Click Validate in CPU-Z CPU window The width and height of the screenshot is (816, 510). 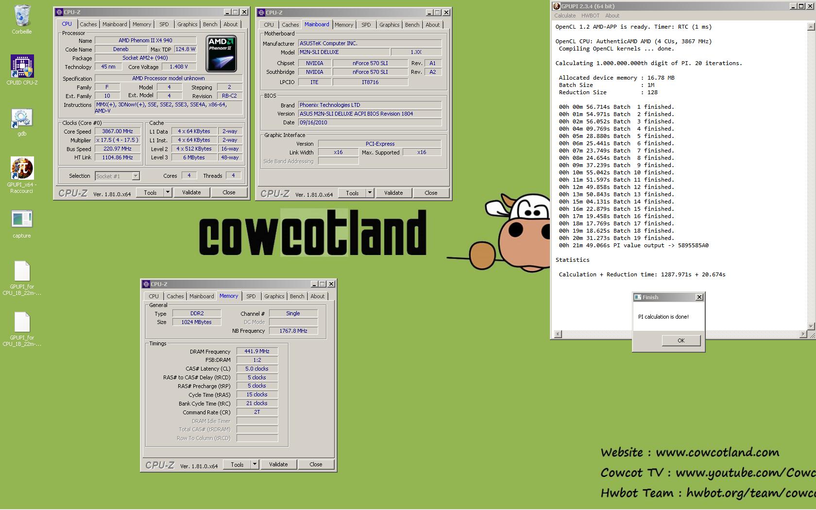(191, 192)
